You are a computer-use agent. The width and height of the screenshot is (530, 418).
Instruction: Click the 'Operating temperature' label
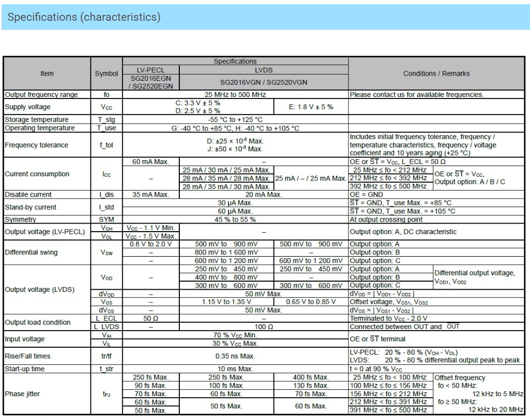point(39,128)
